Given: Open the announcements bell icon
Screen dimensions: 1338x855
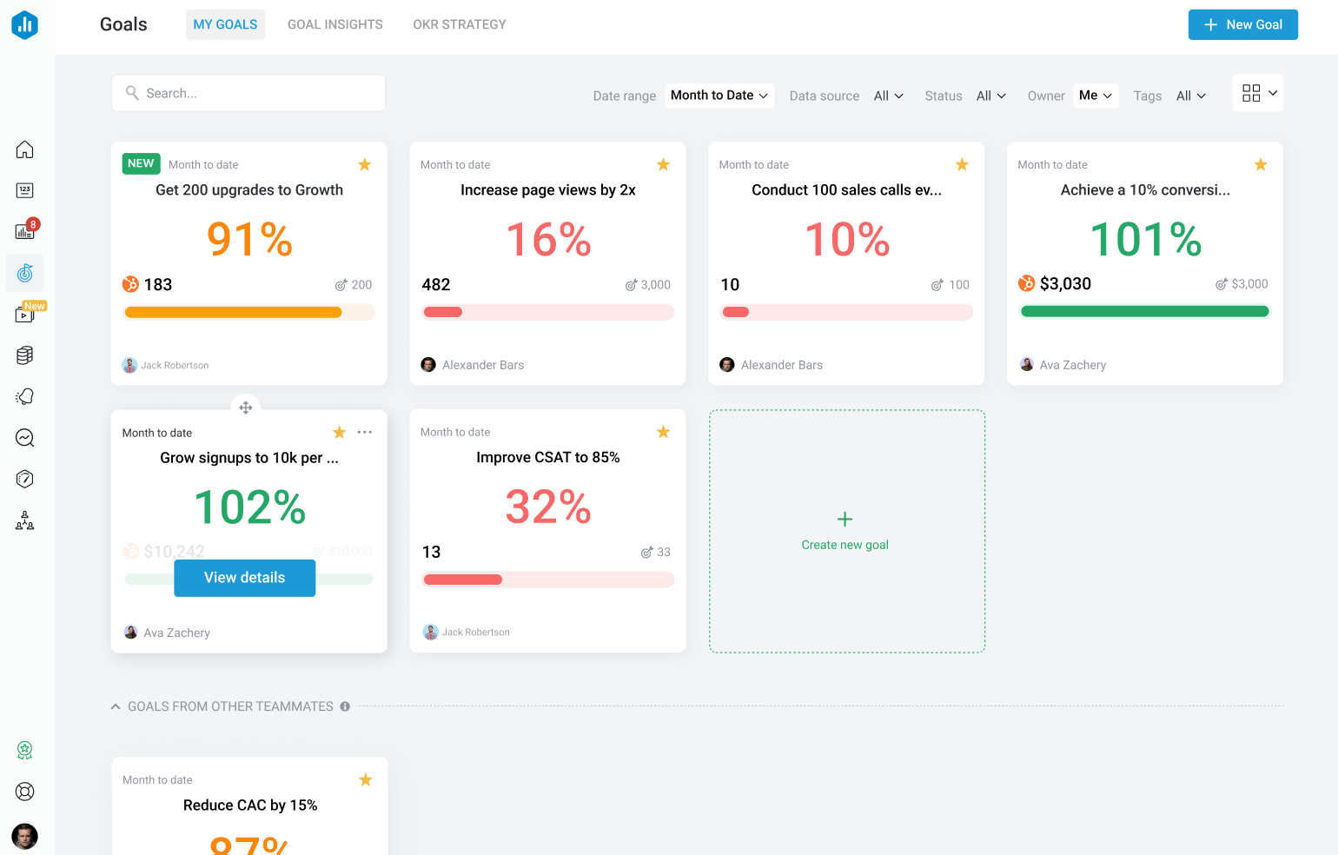Looking at the screenshot, I should point(24,396).
